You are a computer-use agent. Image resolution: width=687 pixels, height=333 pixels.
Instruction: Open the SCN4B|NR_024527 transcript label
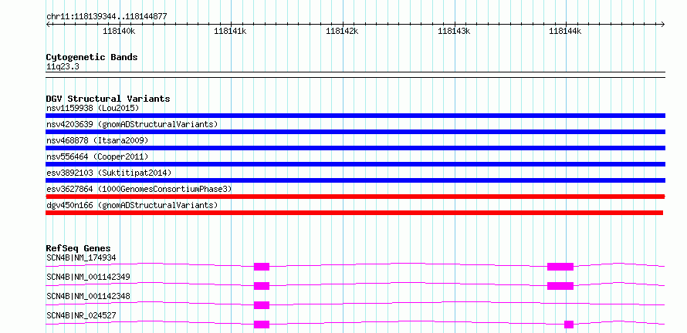[x=81, y=315]
